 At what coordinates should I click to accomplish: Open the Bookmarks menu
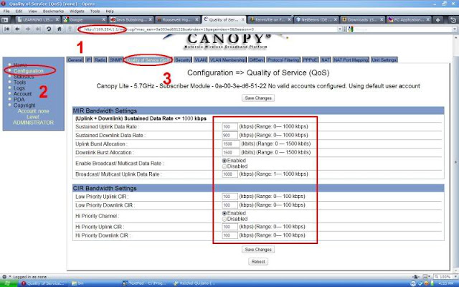click(x=53, y=11)
